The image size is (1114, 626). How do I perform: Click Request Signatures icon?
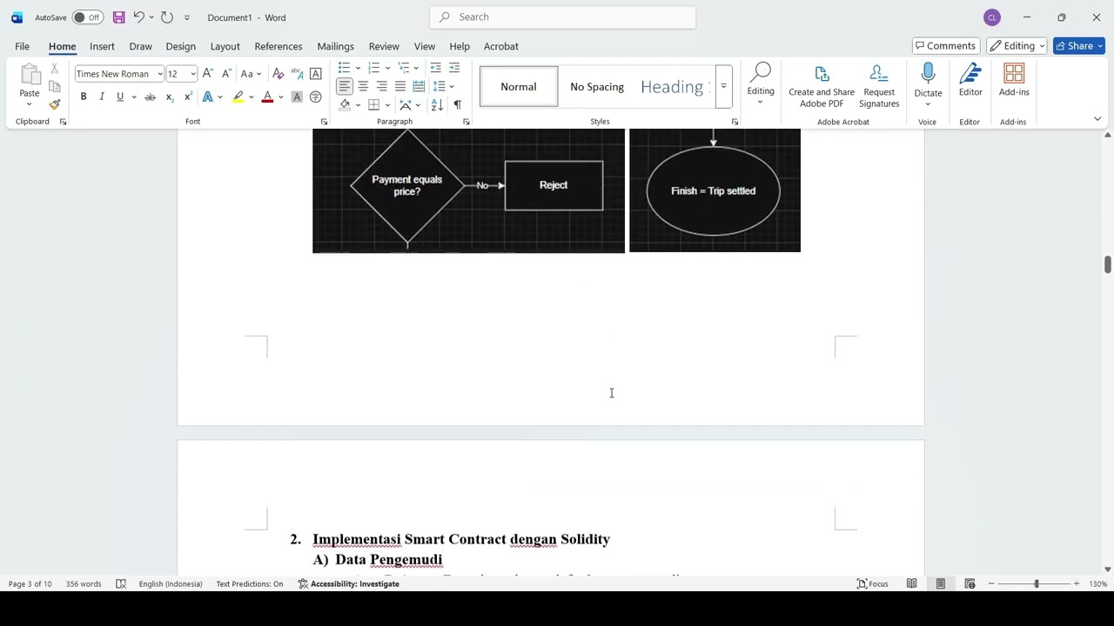879,74
